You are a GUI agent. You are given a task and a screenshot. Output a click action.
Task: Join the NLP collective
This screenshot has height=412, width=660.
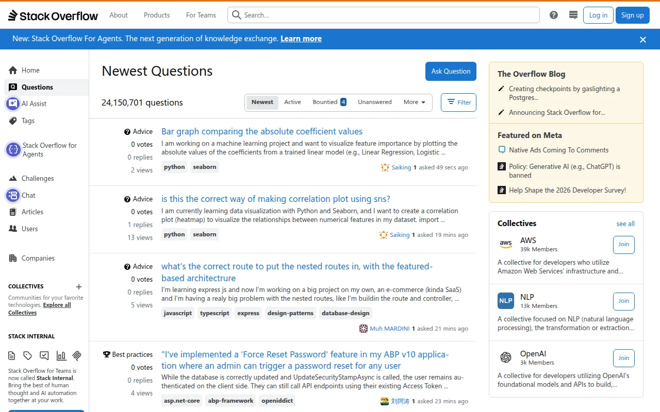[x=624, y=301]
